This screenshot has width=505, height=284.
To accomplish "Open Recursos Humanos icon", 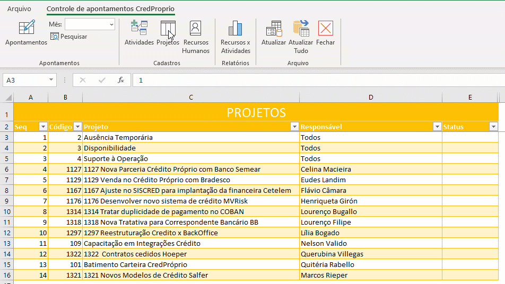I will click(x=196, y=28).
